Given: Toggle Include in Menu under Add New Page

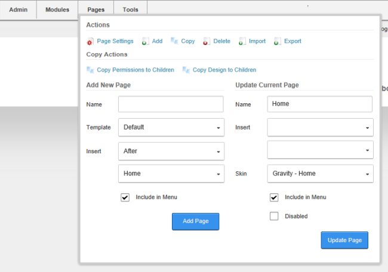Looking at the screenshot, I should point(125,197).
